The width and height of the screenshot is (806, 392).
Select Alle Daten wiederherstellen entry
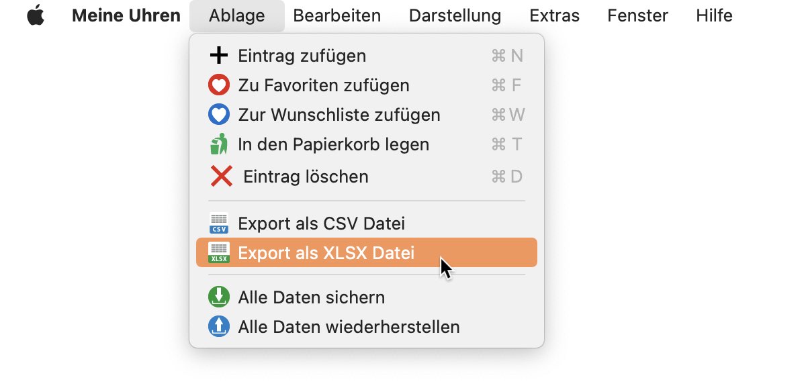point(367,327)
